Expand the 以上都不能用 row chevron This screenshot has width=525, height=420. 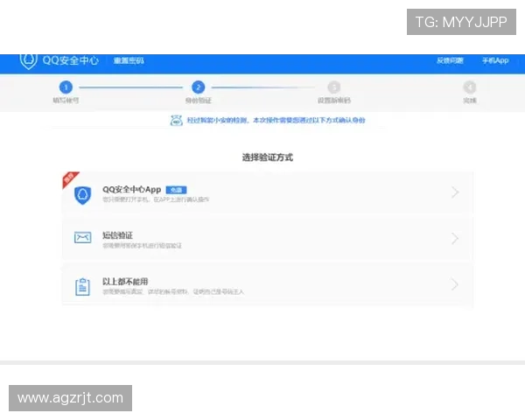455,284
